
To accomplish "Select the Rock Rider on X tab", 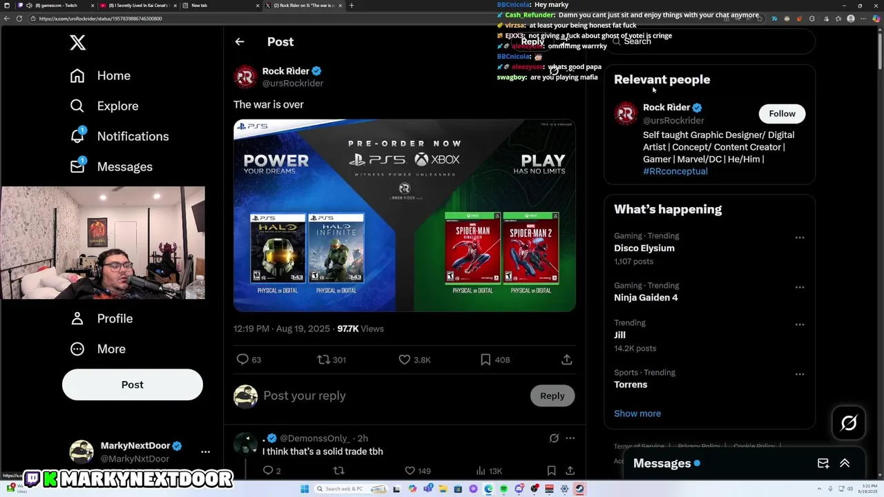I will click(x=305, y=6).
